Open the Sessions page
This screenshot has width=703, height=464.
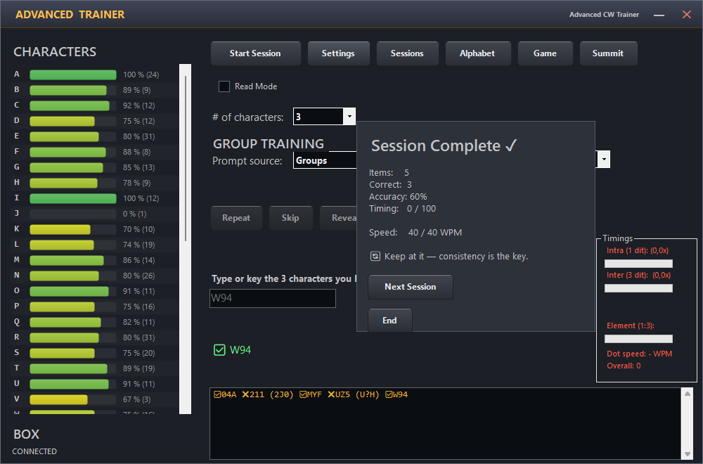point(407,53)
